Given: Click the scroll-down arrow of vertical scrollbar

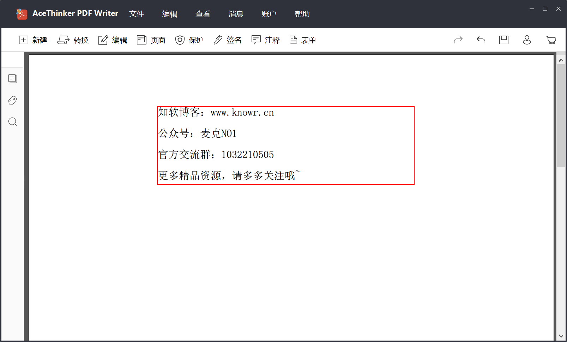Looking at the screenshot, I should 561,336.
